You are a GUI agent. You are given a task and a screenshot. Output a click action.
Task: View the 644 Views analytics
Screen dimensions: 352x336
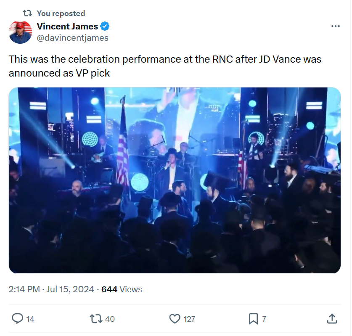tap(122, 289)
